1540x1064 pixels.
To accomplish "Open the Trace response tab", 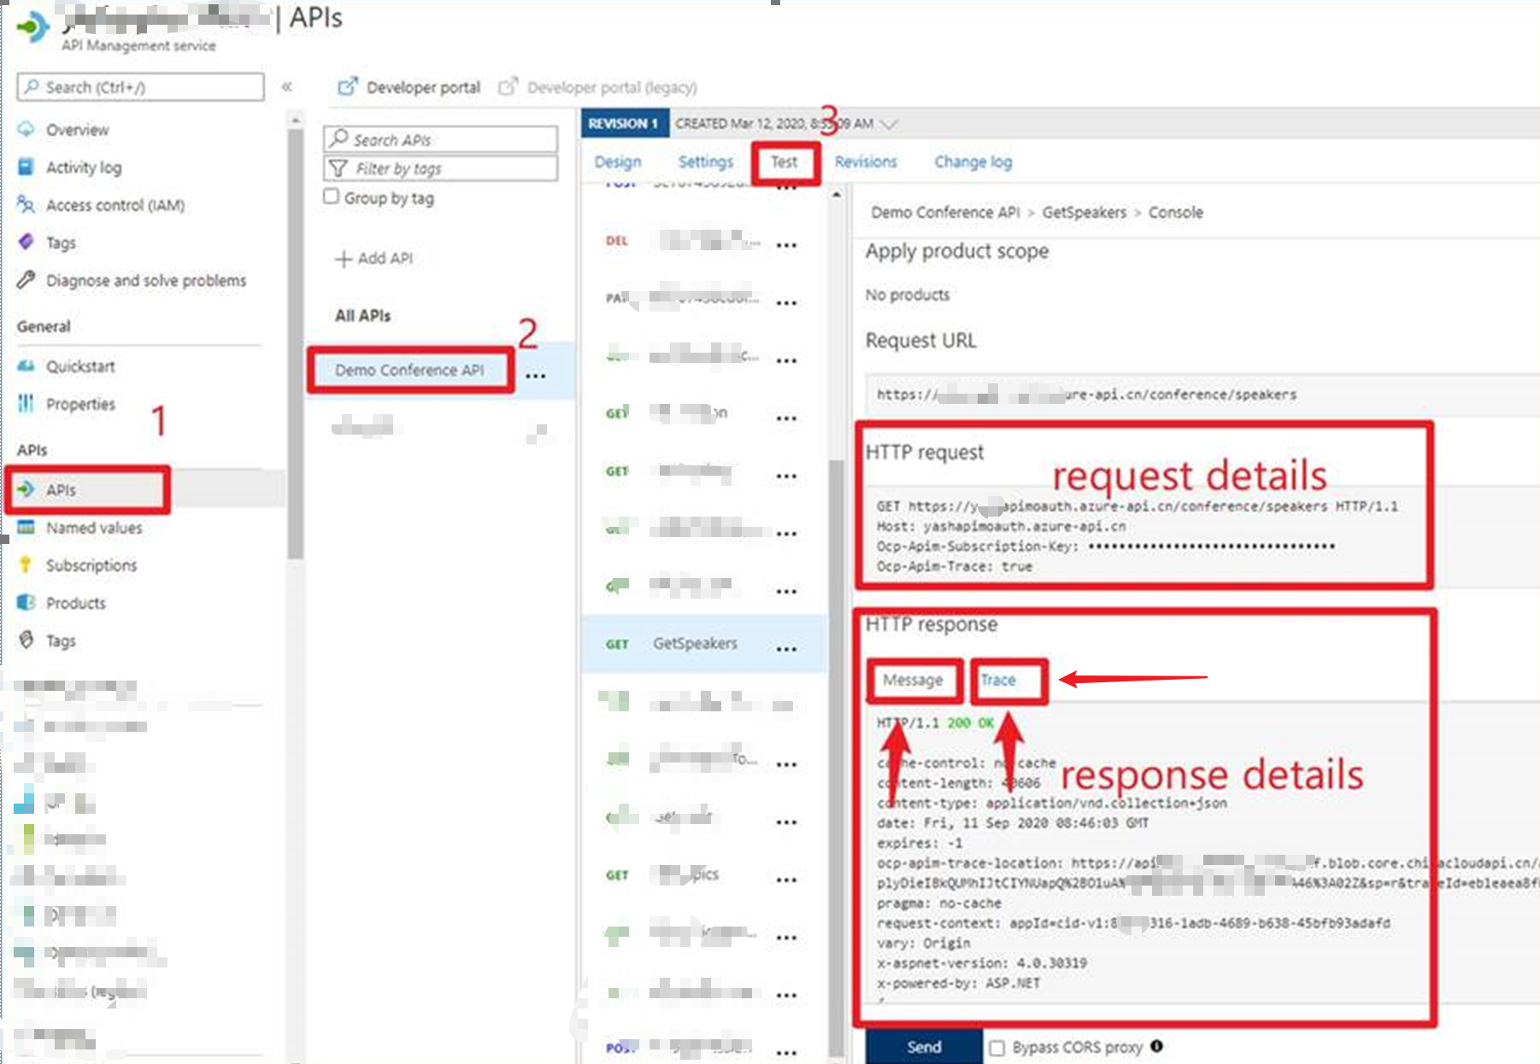I will point(998,681).
